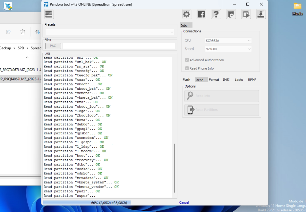Viewport: 306px width, 212px height.
Task: Click the log line Read partition "debug"
Action: [x=73, y=124]
